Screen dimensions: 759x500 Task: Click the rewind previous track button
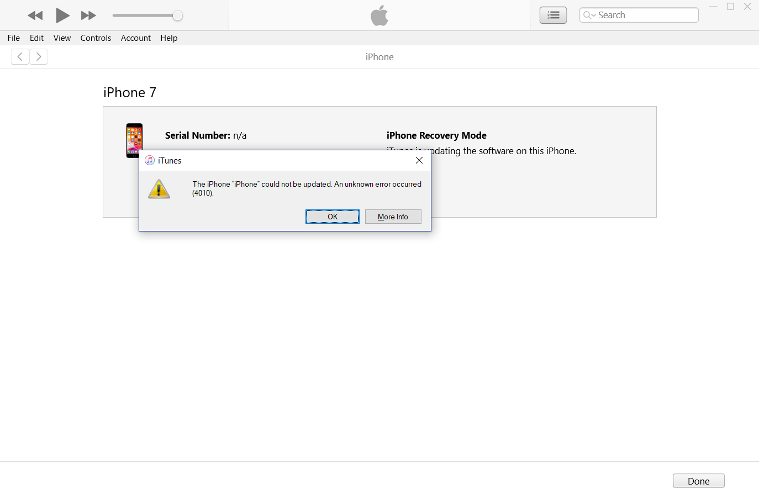pos(35,15)
